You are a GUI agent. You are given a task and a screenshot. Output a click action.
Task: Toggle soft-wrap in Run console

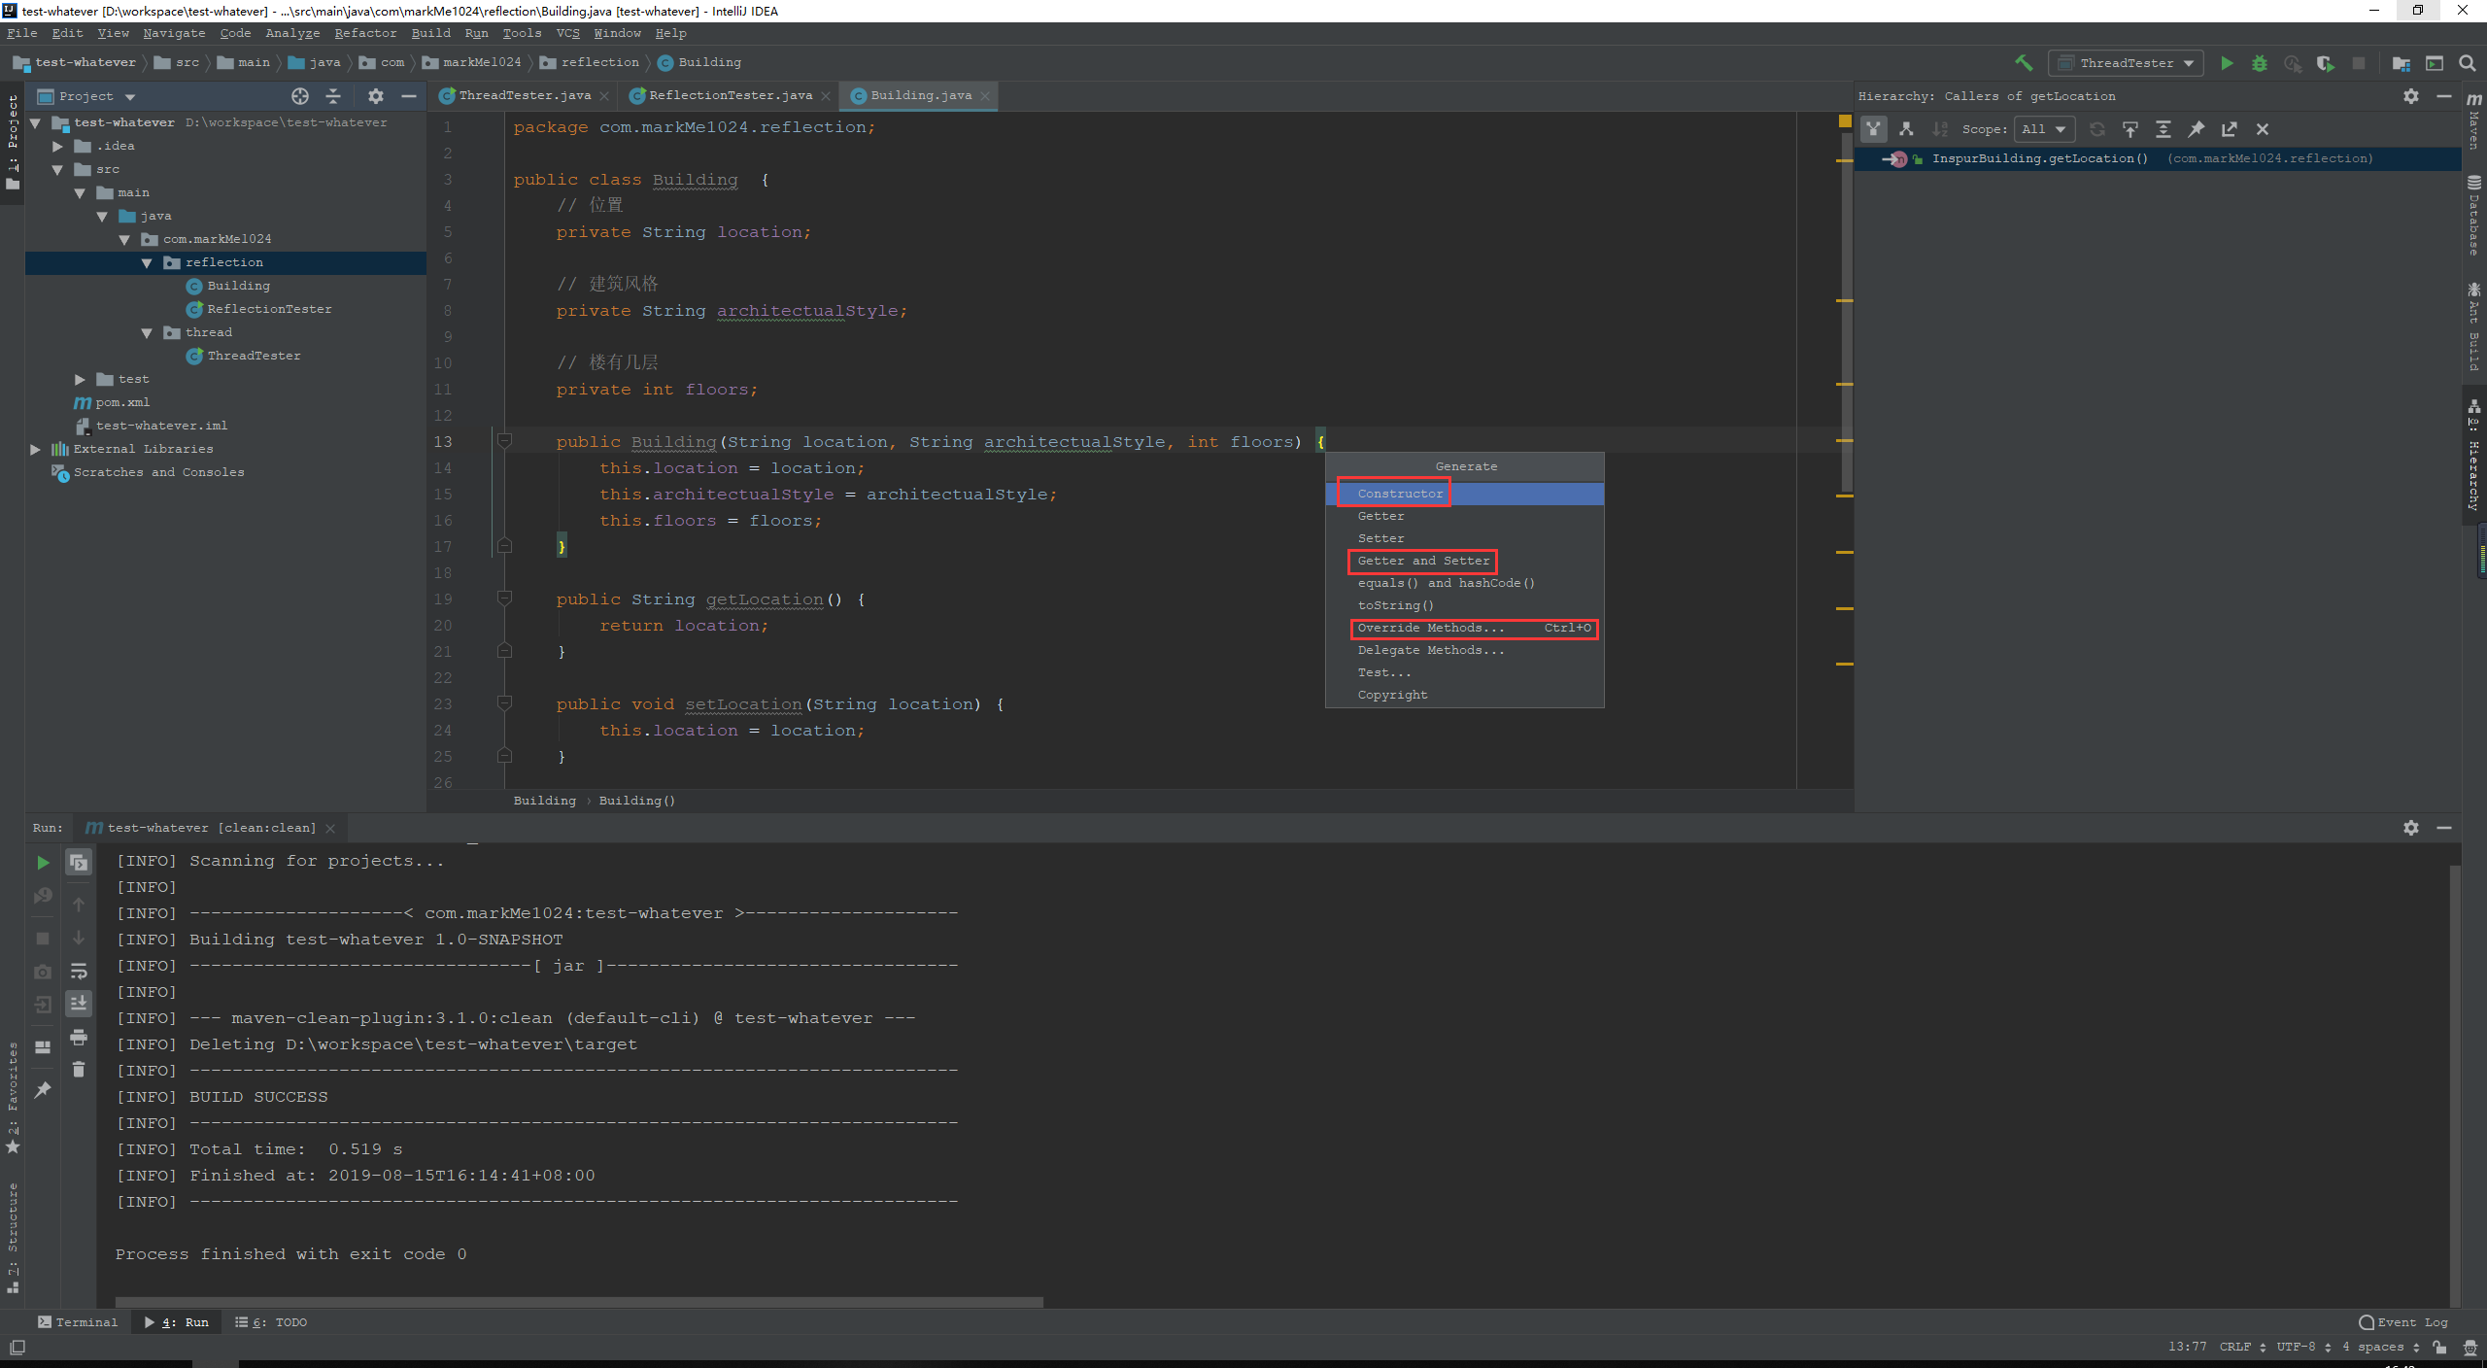79,971
